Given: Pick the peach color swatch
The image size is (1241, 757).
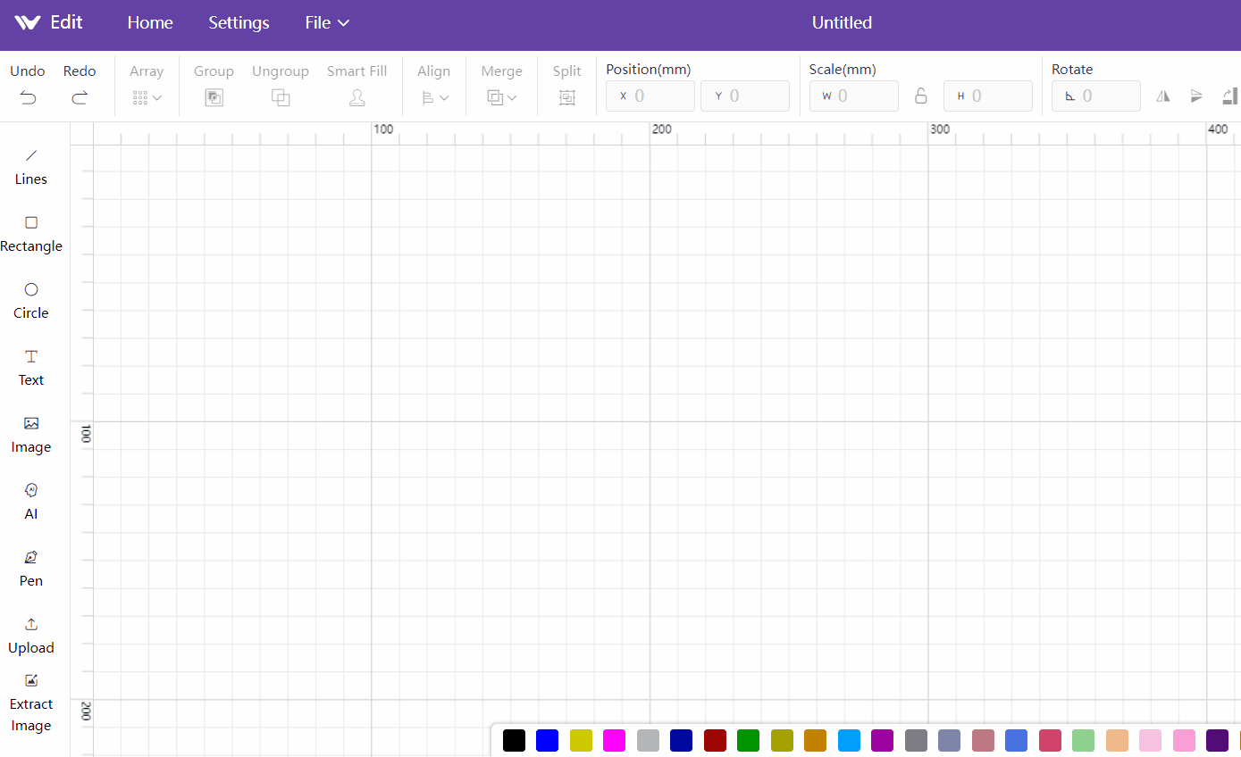Looking at the screenshot, I should tap(1117, 740).
